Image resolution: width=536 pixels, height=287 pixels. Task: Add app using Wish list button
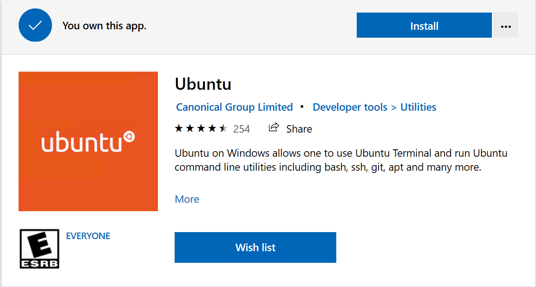point(255,247)
